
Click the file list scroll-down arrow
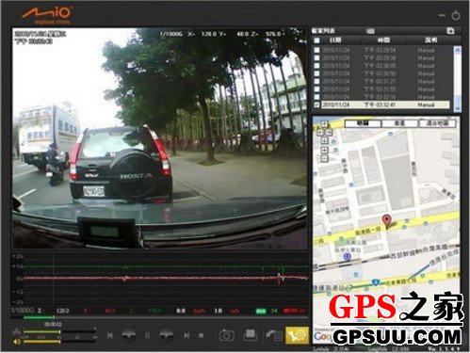[x=457, y=108]
